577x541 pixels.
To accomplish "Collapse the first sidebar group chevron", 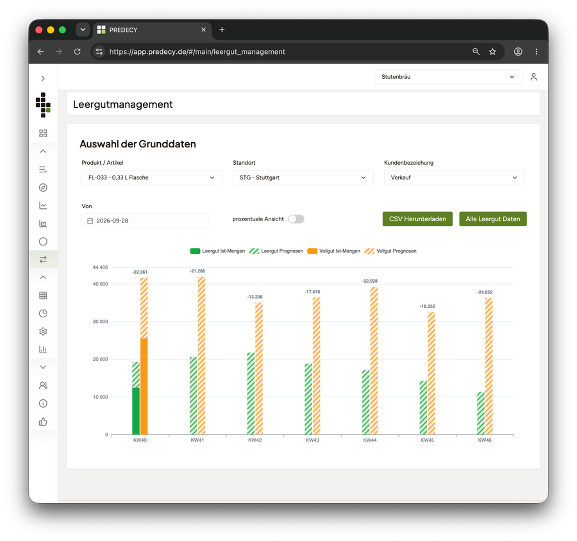I will click(43, 151).
